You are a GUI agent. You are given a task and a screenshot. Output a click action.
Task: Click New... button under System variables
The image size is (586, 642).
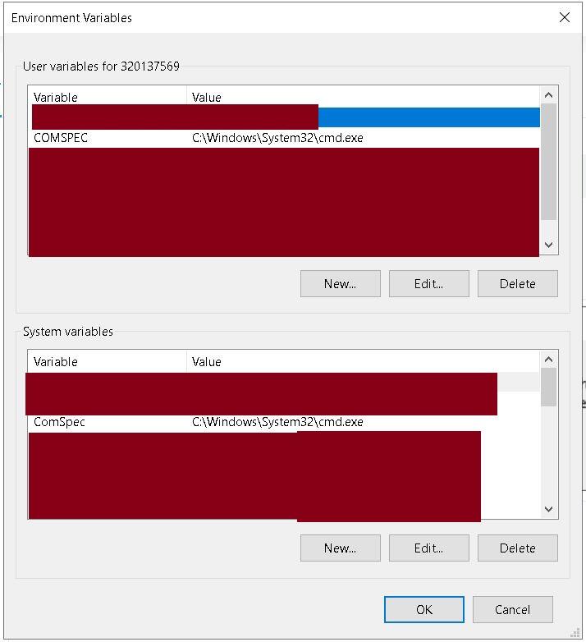pos(340,548)
